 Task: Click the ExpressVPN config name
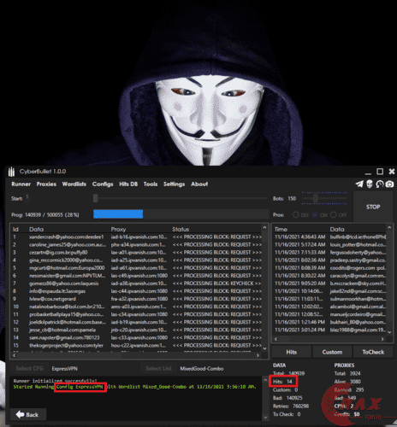coord(64,369)
